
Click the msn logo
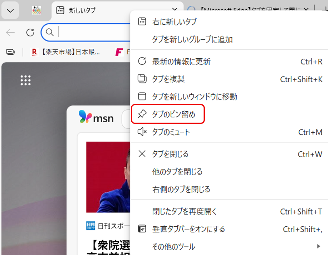pos(96,118)
